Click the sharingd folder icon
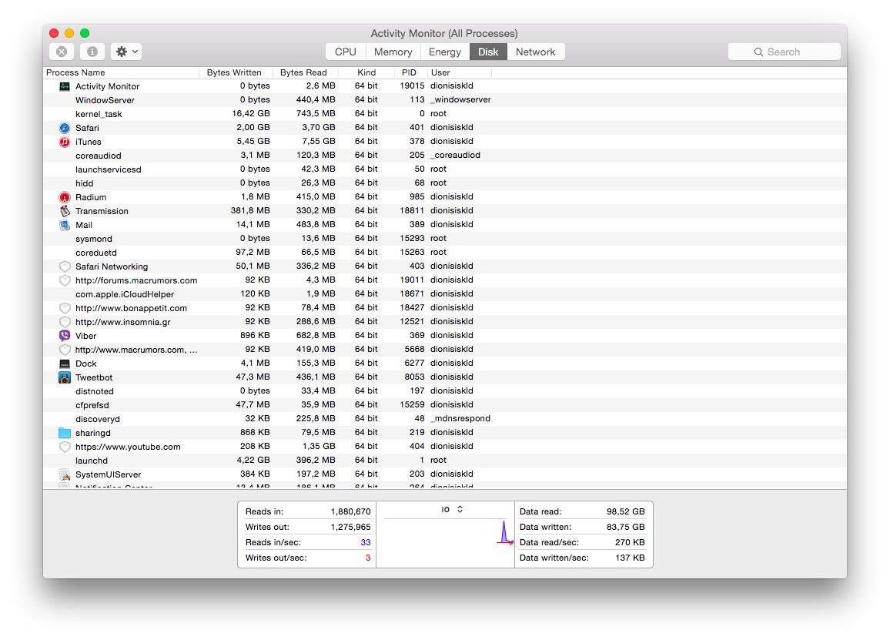The image size is (890, 640). (65, 433)
